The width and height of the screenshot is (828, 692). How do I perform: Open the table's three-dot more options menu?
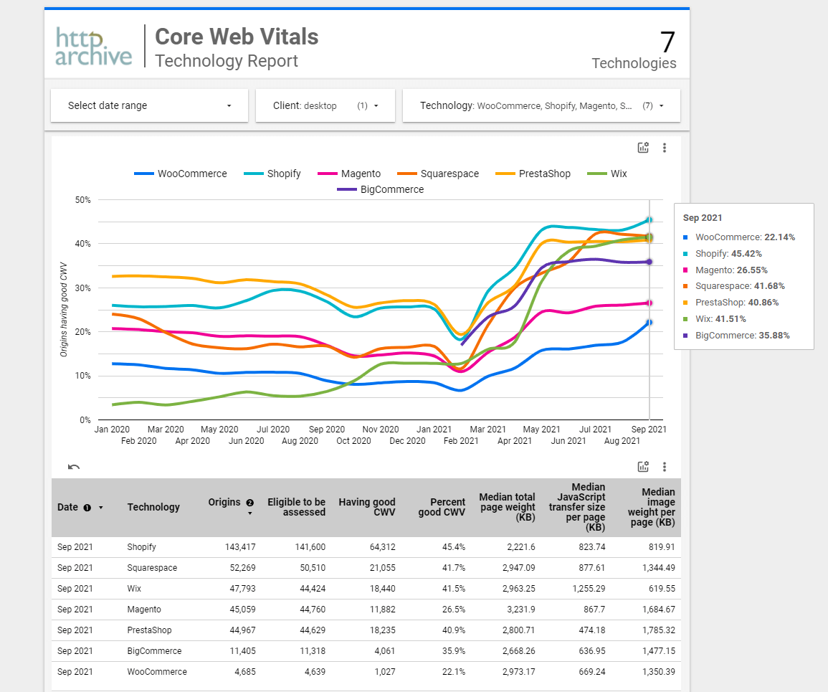pos(665,467)
